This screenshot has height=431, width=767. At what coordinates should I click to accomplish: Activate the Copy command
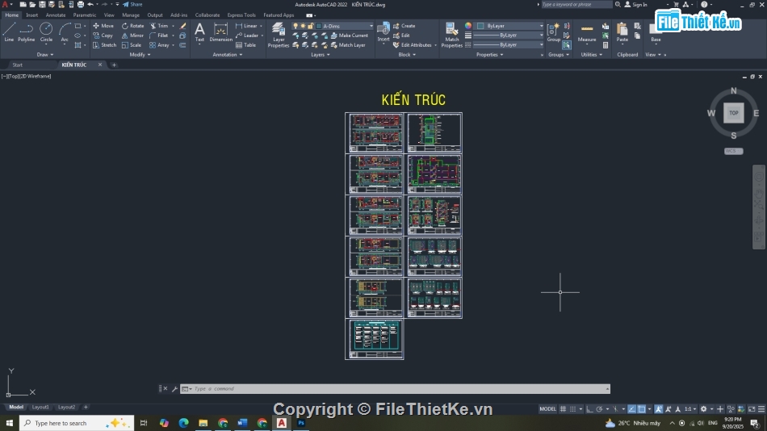[x=103, y=36]
